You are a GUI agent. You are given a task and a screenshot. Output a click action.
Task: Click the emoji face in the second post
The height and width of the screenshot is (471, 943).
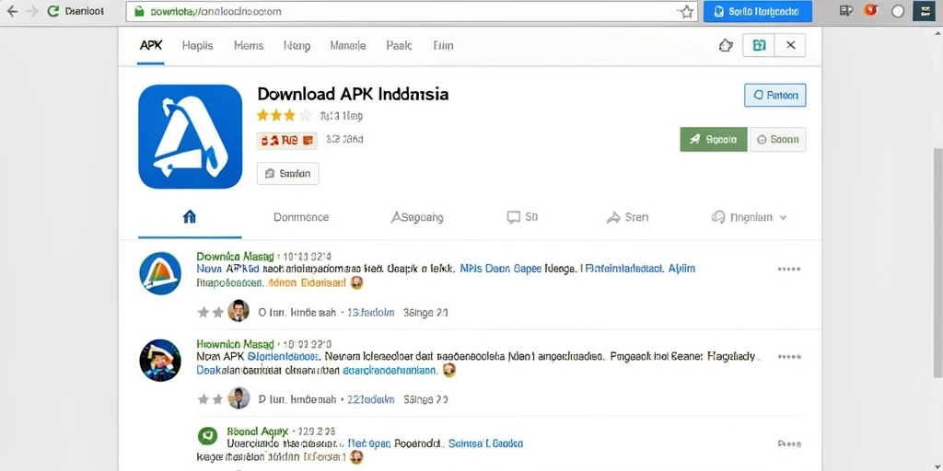coord(448,370)
